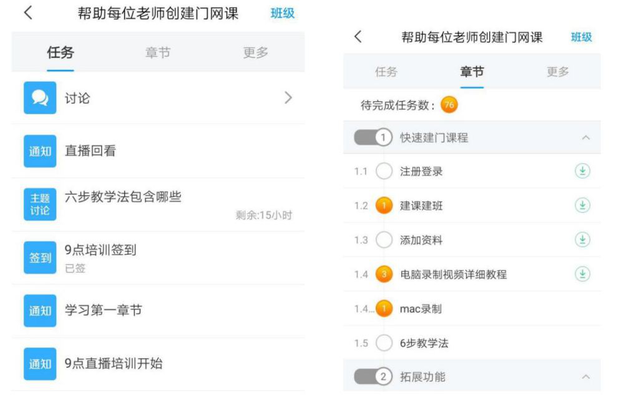Open 班级 link on the left screen
Image resolution: width=624 pixels, height=407 pixels.
[282, 13]
